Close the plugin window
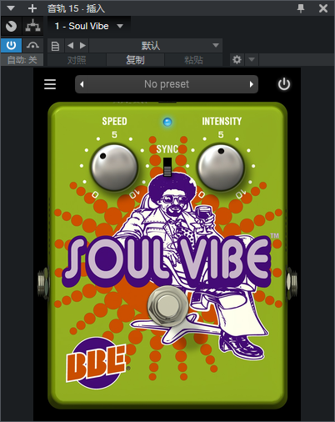This screenshot has height=422, width=335. click(x=323, y=8)
